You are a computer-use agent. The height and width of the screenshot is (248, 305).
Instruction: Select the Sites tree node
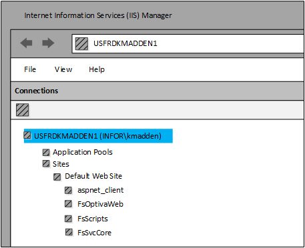point(61,164)
